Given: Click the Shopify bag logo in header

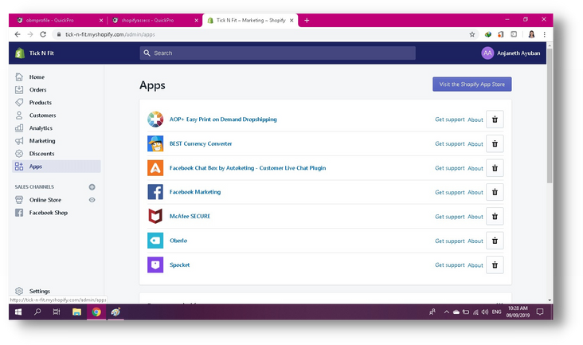Looking at the screenshot, I should pyautogui.click(x=20, y=53).
